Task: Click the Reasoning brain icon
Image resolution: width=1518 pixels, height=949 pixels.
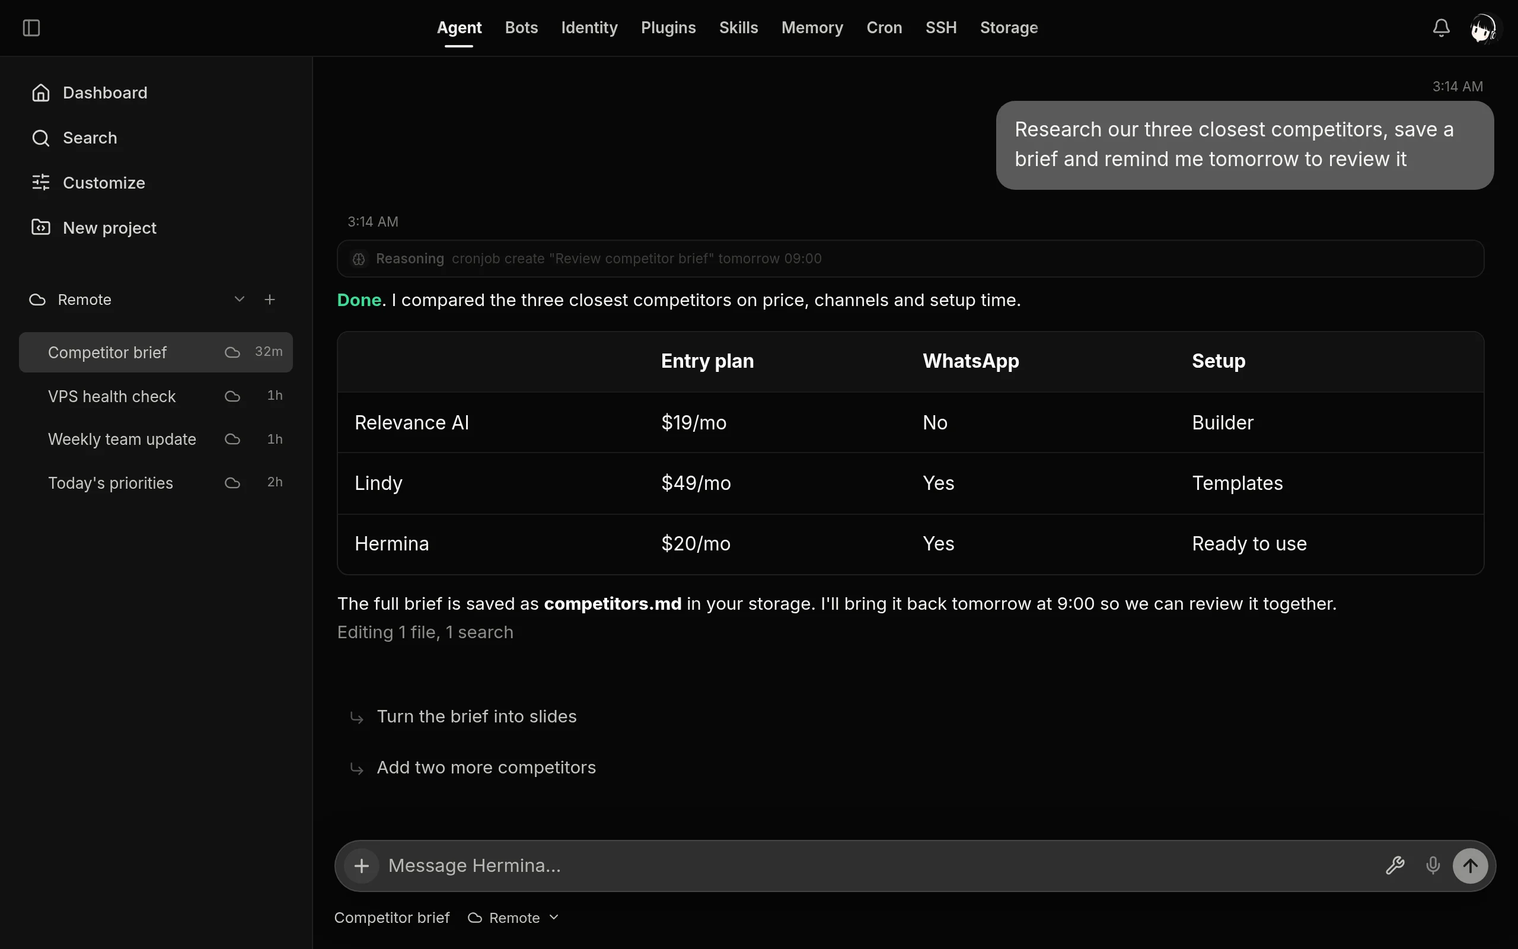Action: pyautogui.click(x=359, y=259)
